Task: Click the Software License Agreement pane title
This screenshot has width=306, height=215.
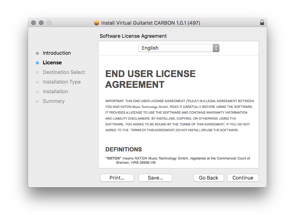Action: pyautogui.click(x=133, y=36)
